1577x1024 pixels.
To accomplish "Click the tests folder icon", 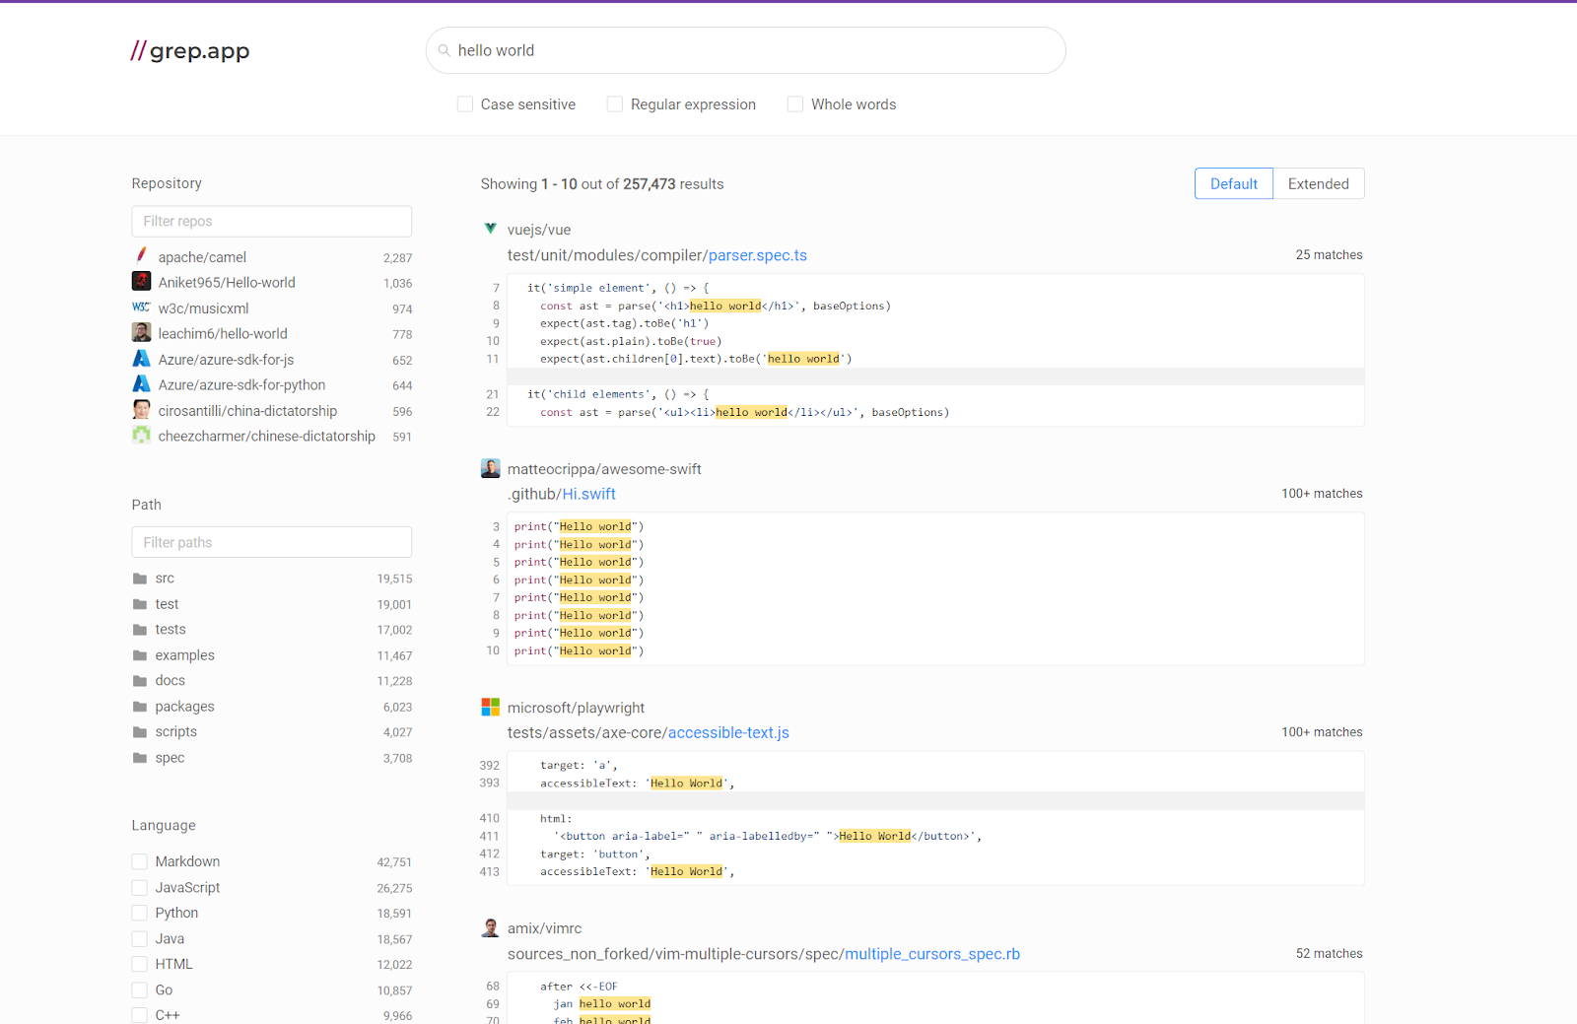I will coord(140,630).
